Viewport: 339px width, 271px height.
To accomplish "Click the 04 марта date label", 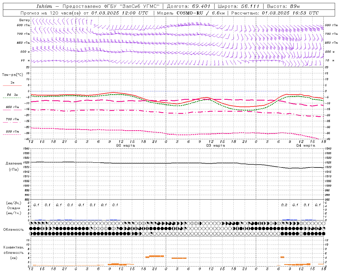I will (x=306, y=146).
